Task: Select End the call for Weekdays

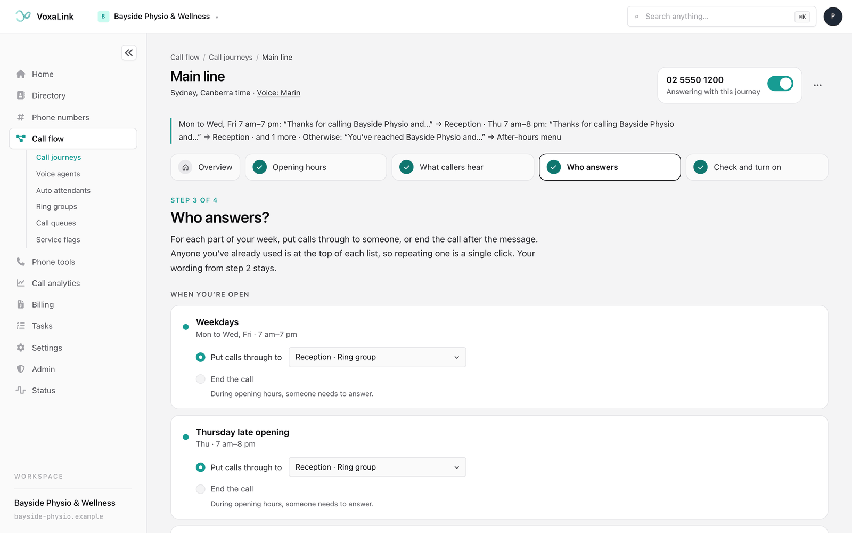Action: 200,379
